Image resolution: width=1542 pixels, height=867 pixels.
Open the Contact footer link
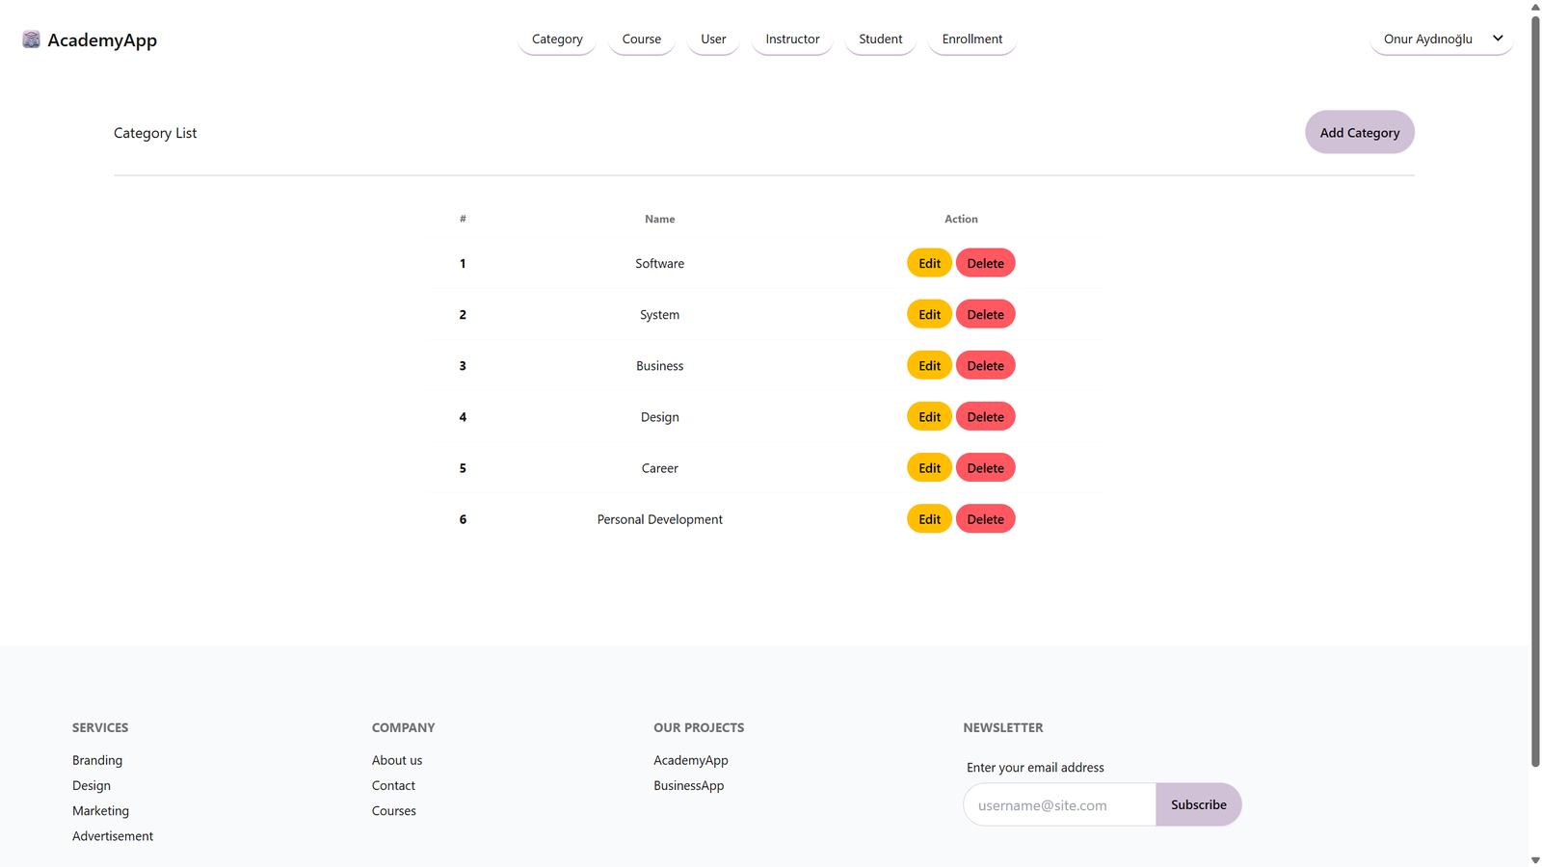click(x=393, y=785)
